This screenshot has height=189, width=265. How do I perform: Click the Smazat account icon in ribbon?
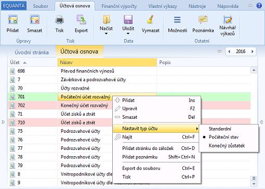35,20
